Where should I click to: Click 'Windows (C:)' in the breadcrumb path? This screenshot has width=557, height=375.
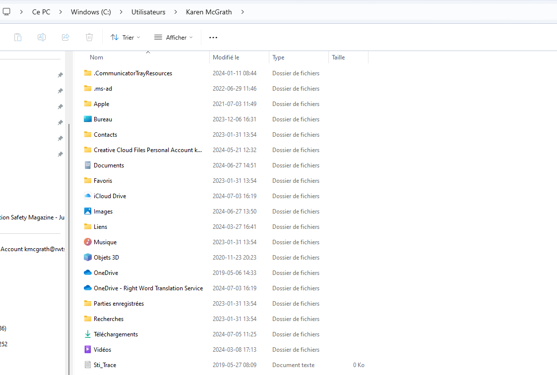pyautogui.click(x=91, y=11)
